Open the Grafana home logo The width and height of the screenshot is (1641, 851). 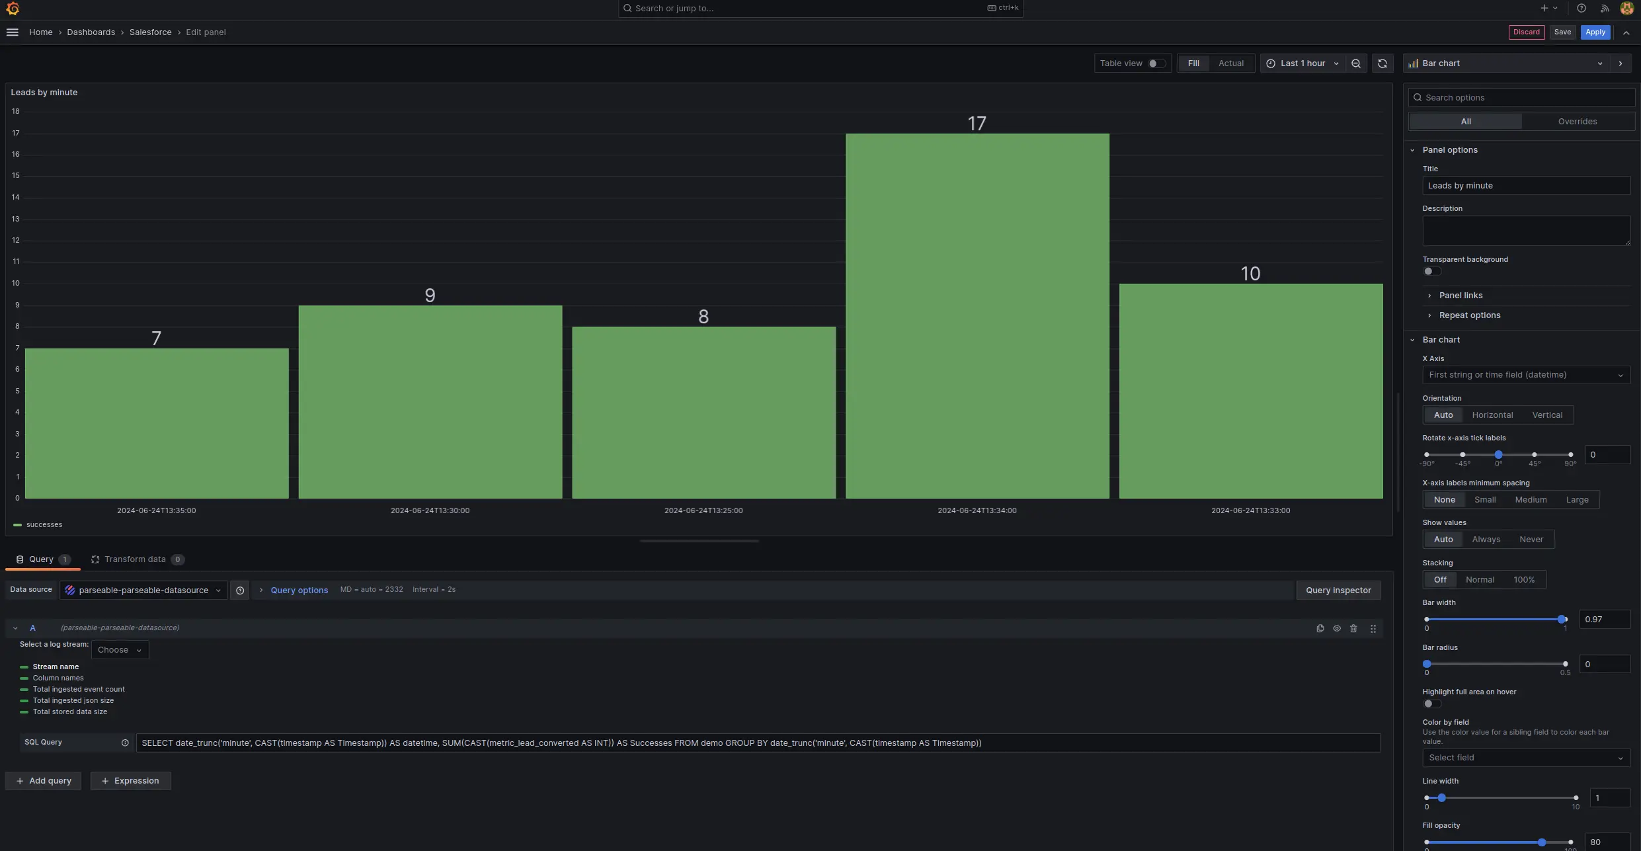(x=13, y=8)
